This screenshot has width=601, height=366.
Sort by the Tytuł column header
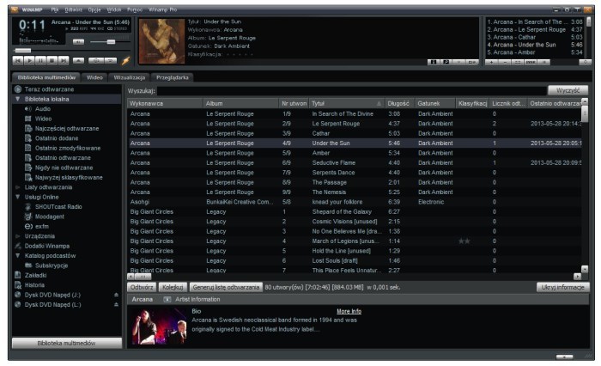[347, 104]
